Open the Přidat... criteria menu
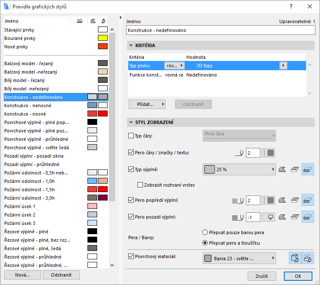 [147, 104]
